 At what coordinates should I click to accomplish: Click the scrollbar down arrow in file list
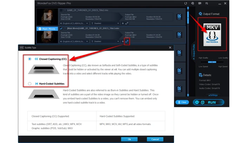pyautogui.click(x=188, y=95)
